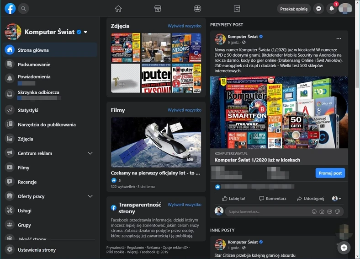Click the Filmy sidebar icon
This screenshot has width=360, height=259.
[x=10, y=167]
